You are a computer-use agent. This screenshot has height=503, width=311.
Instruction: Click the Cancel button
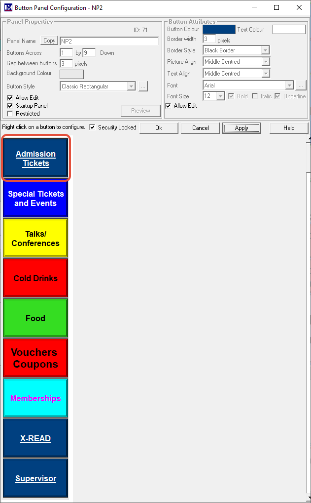(200, 128)
